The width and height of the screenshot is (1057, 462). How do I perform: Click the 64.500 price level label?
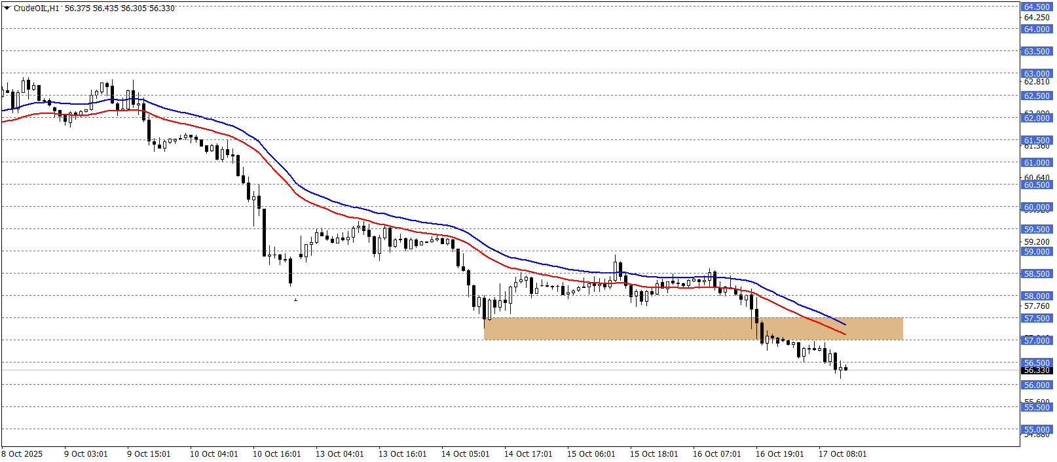(x=1037, y=7)
